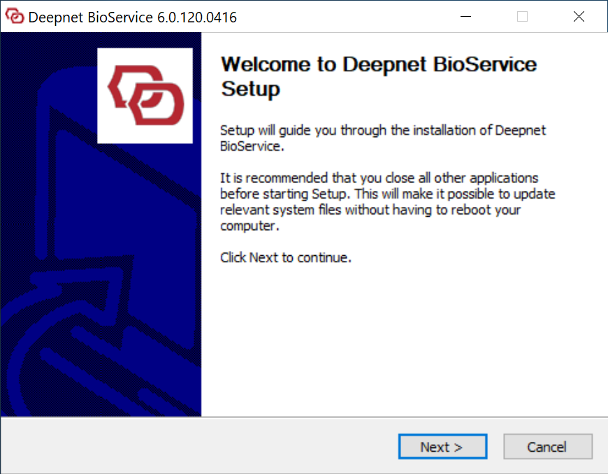This screenshot has height=474, width=608.
Task: Click the 'It is recommended' paragraph
Action: point(386,201)
